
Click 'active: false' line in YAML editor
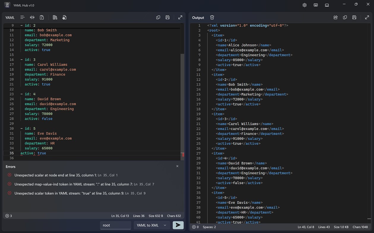click(39, 119)
